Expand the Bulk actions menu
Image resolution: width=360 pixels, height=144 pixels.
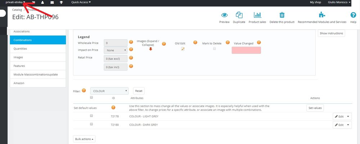(84, 139)
